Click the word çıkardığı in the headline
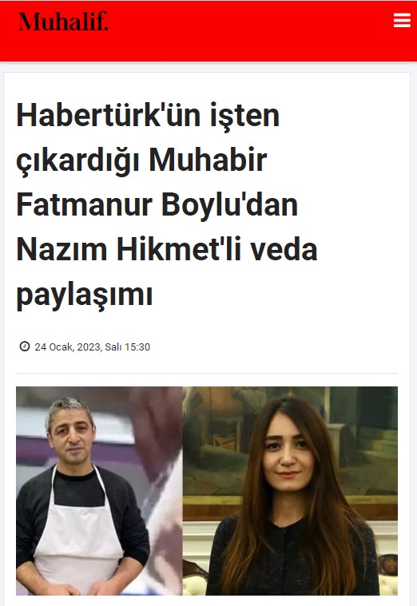 coord(77,160)
